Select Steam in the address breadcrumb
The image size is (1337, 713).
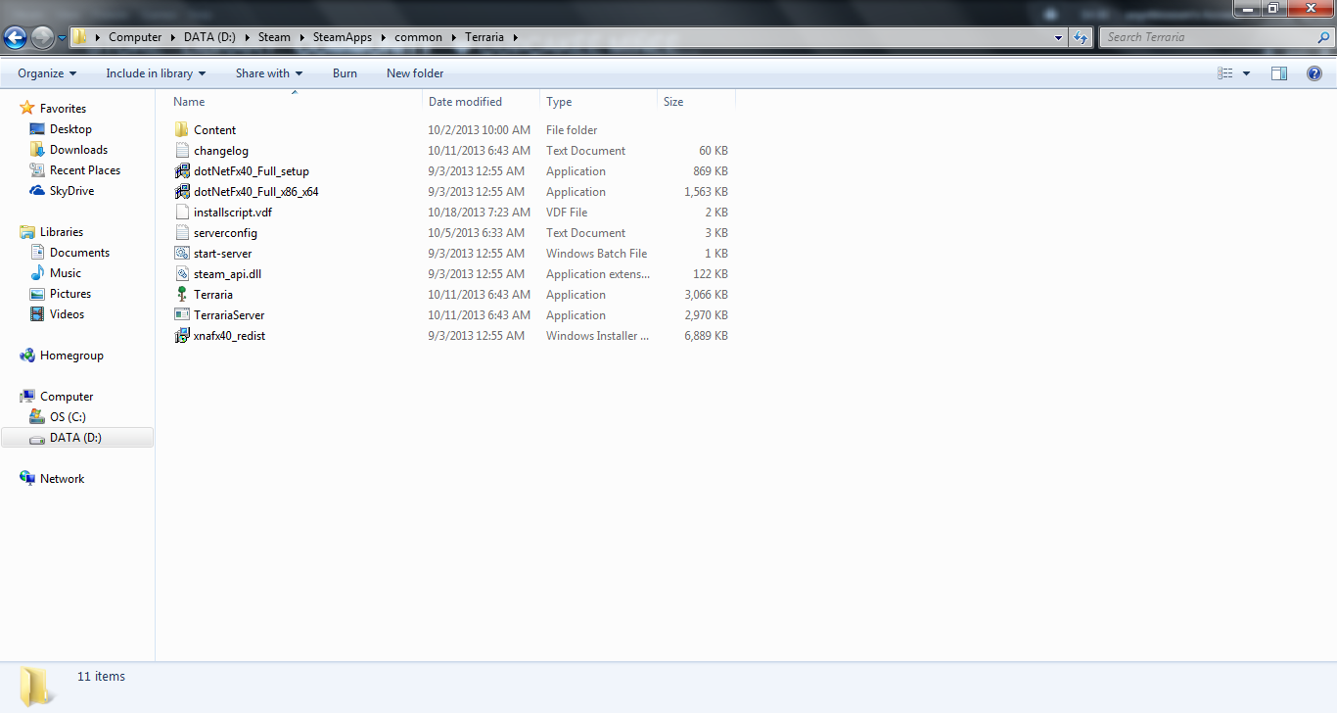pyautogui.click(x=274, y=37)
